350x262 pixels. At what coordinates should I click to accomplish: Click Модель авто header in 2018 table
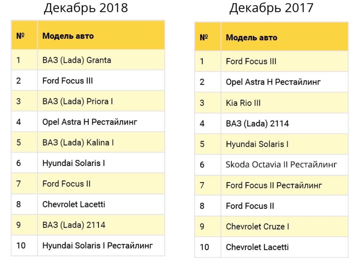tap(68, 36)
